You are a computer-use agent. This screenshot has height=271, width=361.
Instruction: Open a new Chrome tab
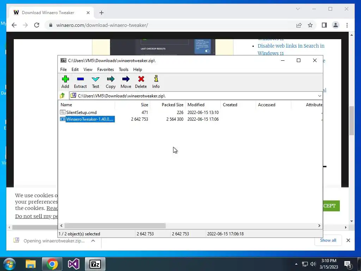102,13
